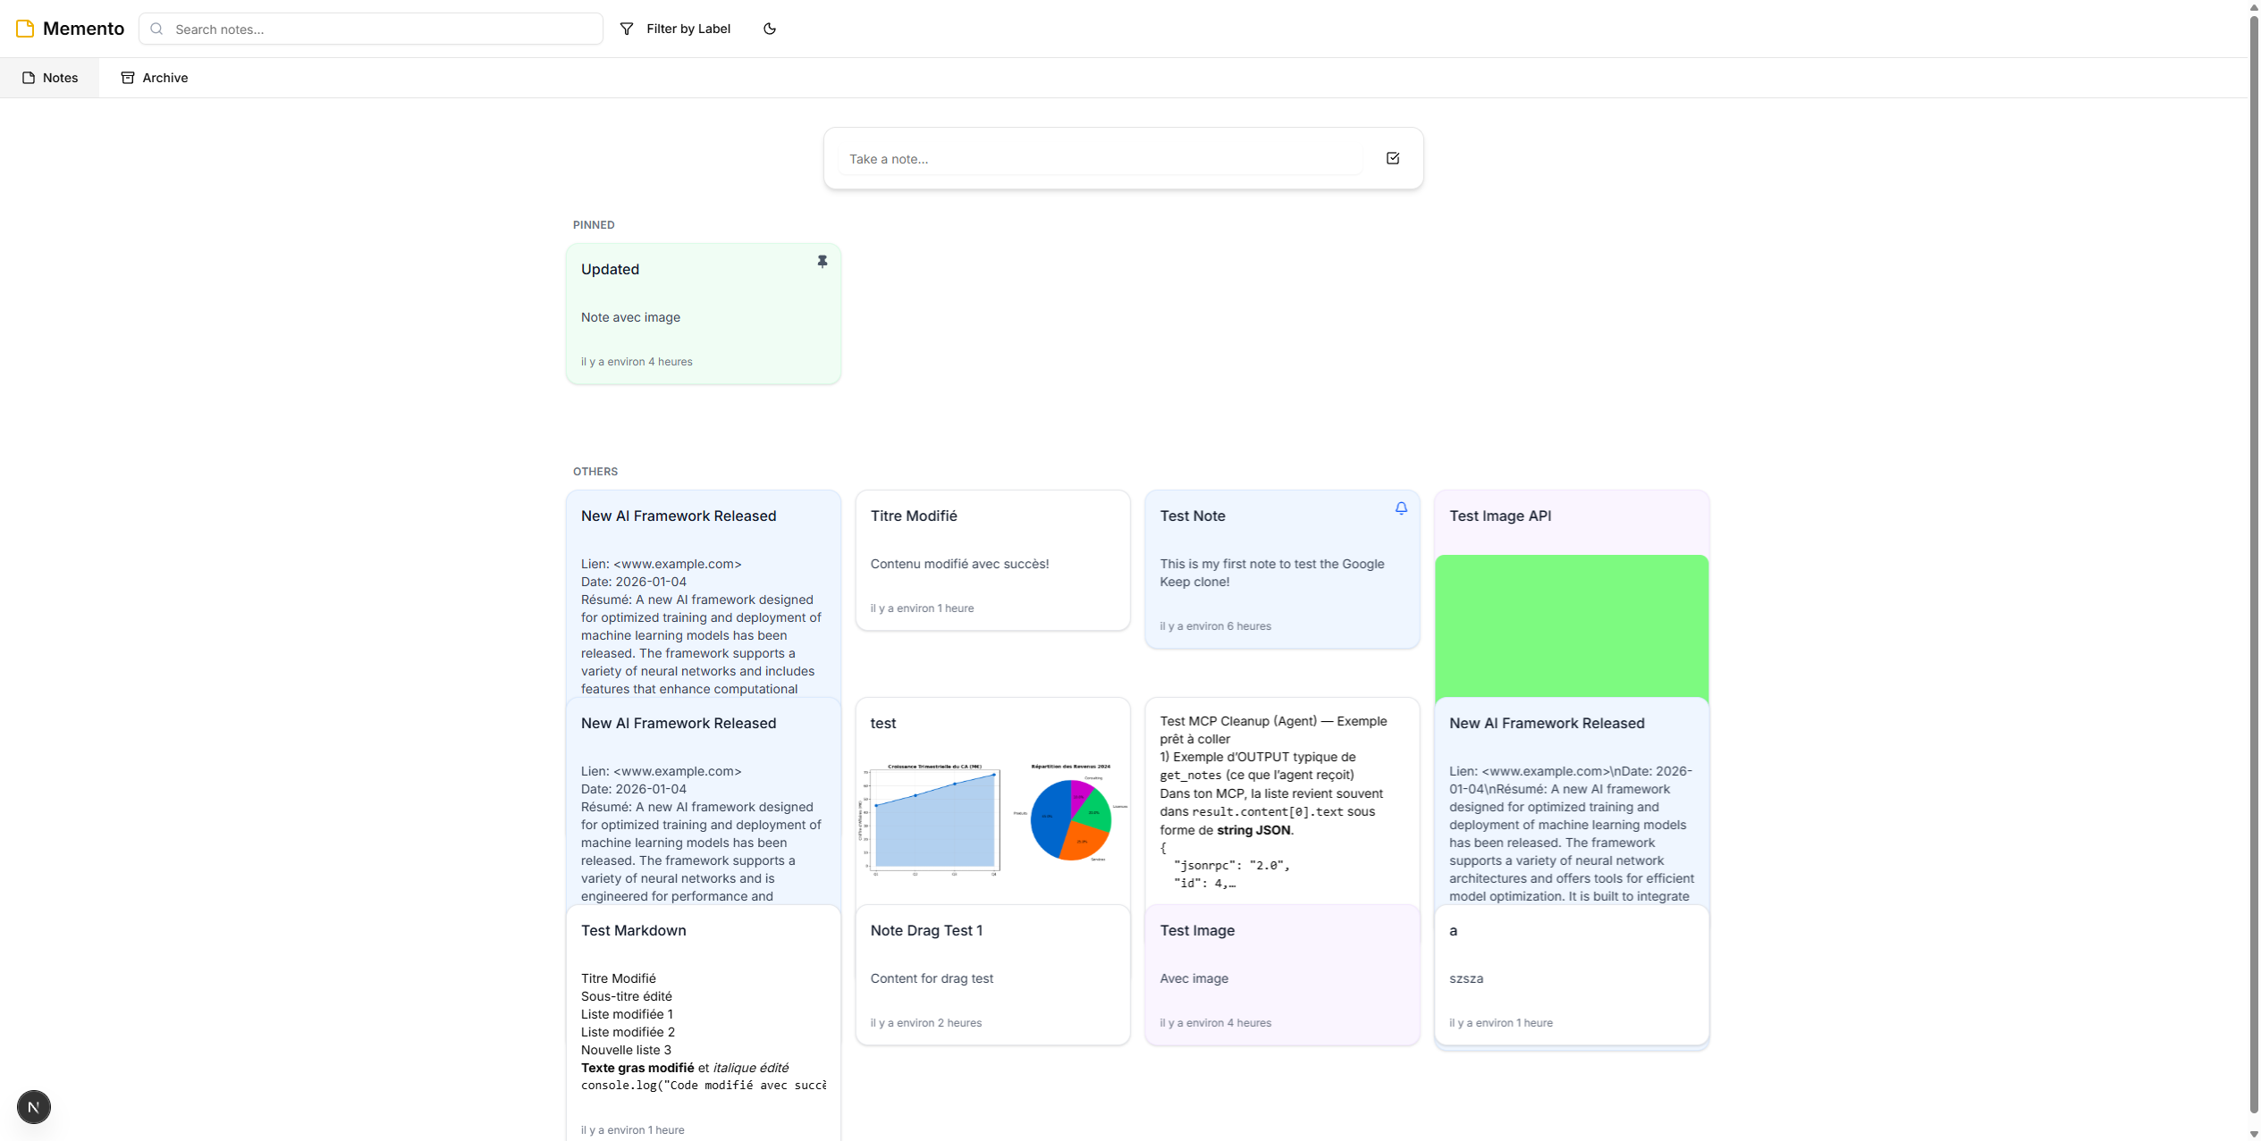Unpin the Updated note
The width and height of the screenshot is (2261, 1141).
point(822,262)
